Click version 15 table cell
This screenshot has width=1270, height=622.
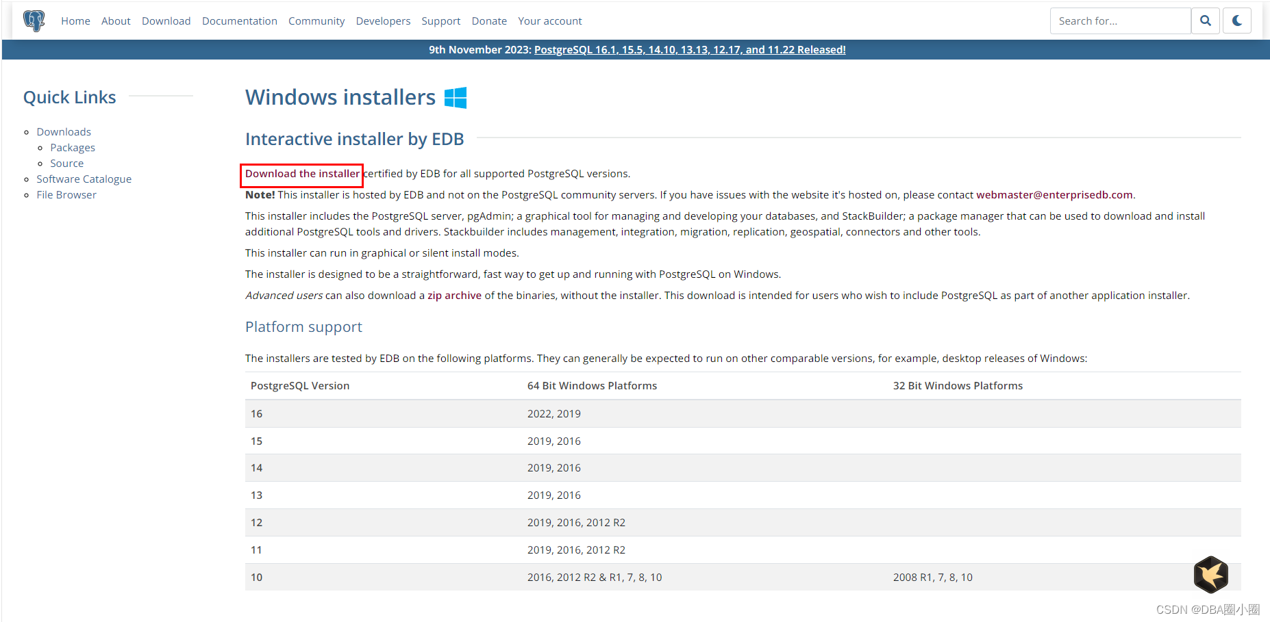tap(257, 441)
